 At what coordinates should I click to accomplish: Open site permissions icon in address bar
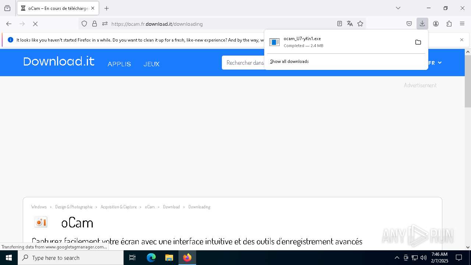coord(105,24)
